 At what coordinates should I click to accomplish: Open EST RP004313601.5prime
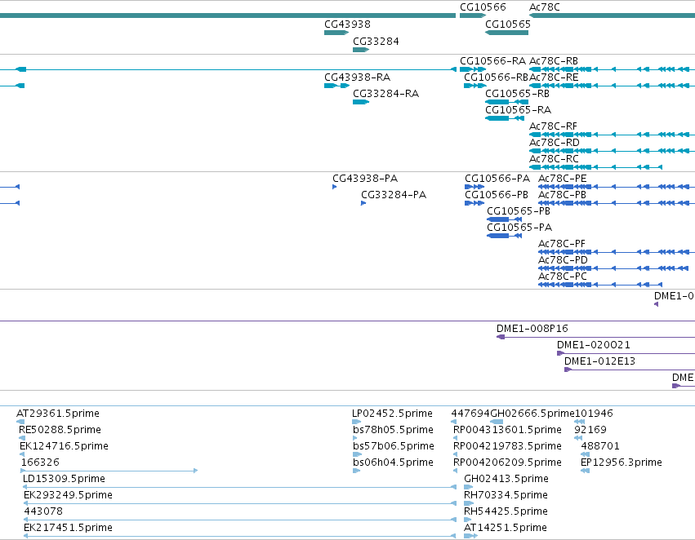pyautogui.click(x=507, y=430)
